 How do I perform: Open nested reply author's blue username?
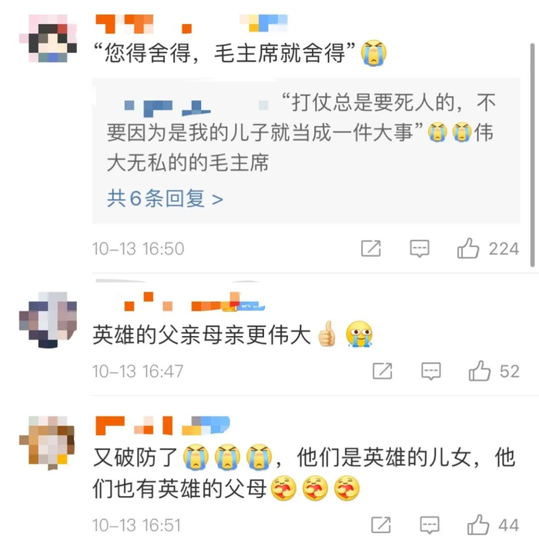(168, 108)
